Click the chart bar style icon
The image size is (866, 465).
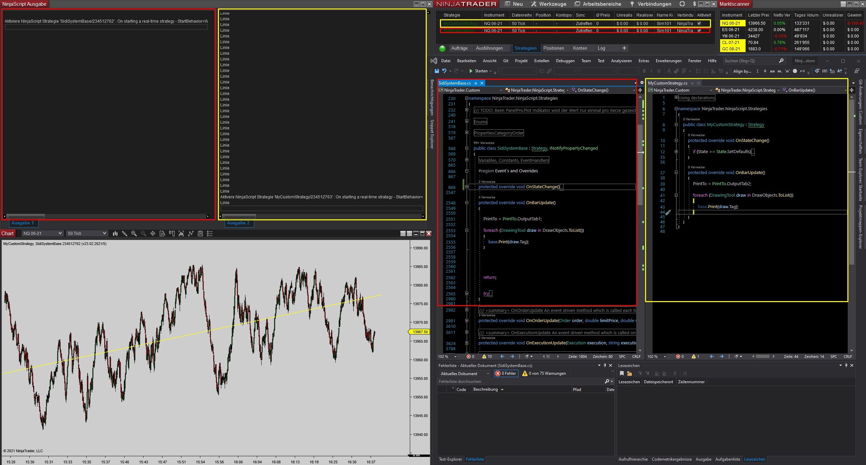(x=115, y=234)
